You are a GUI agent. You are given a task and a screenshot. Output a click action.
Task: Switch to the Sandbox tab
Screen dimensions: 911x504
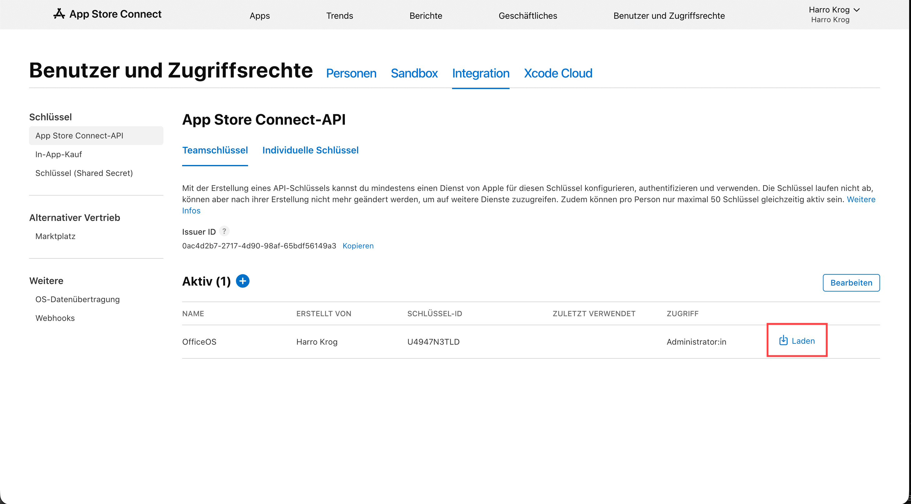pos(414,73)
